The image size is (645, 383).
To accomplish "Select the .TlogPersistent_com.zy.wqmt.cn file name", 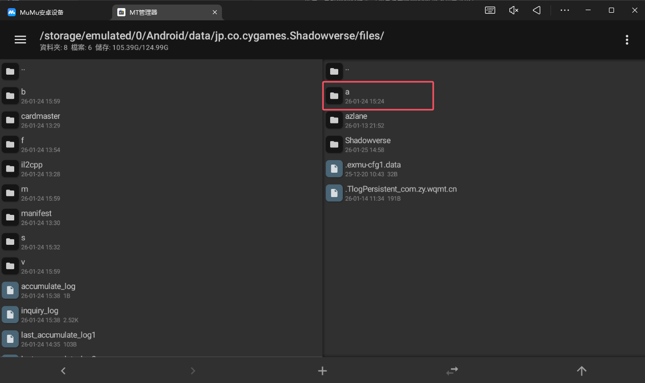I will pos(401,189).
